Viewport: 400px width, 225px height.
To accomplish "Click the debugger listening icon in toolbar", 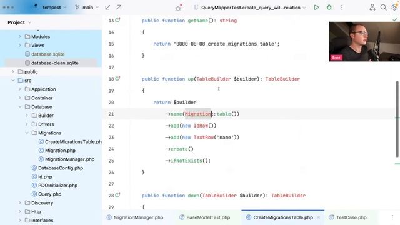I will 179,7.
